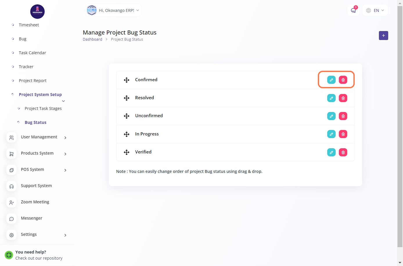Go to Task Calendar in sidebar
The height and width of the screenshot is (266, 403).
[33, 53]
